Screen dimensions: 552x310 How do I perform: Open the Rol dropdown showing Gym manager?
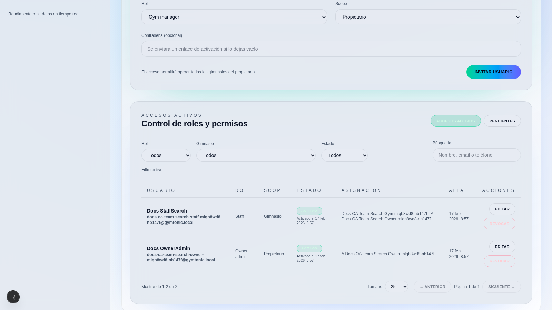pyautogui.click(x=234, y=17)
